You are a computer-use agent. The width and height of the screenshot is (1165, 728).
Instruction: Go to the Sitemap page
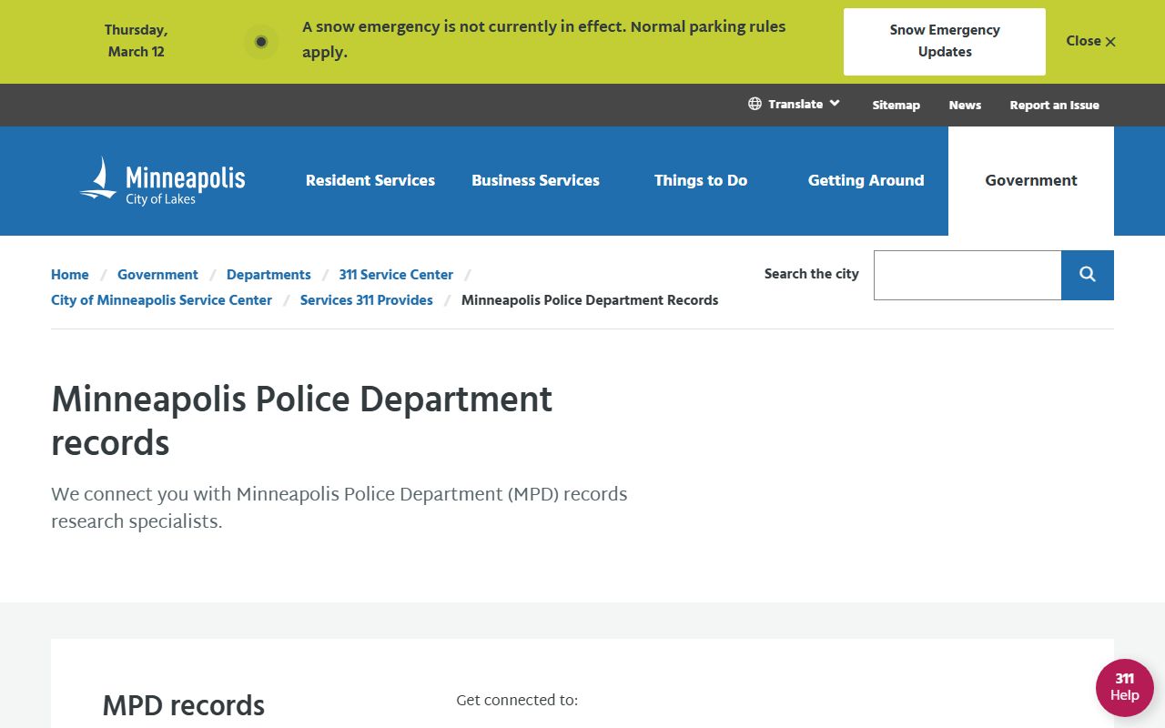897,105
